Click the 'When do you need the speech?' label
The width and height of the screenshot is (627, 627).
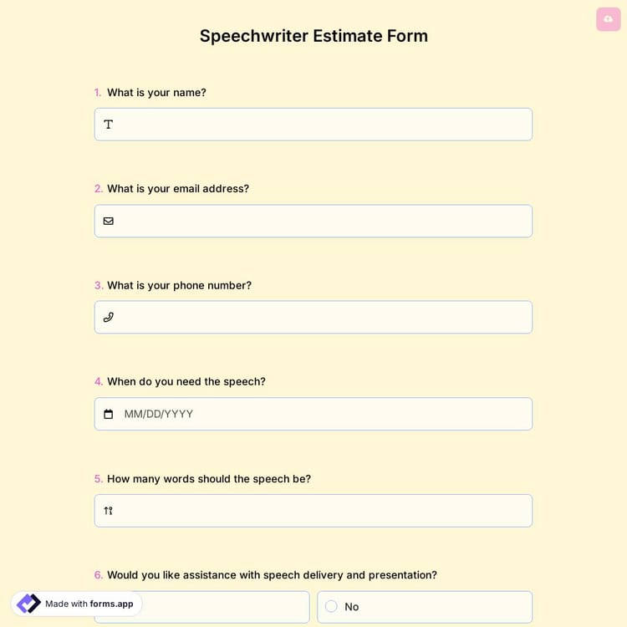[186, 382]
